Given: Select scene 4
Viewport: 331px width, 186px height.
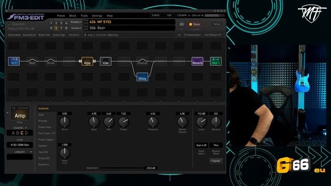Looking at the screenshot, I should [66, 23].
